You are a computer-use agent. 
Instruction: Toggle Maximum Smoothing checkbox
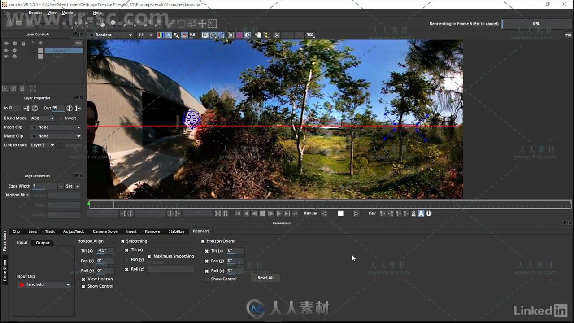click(149, 257)
